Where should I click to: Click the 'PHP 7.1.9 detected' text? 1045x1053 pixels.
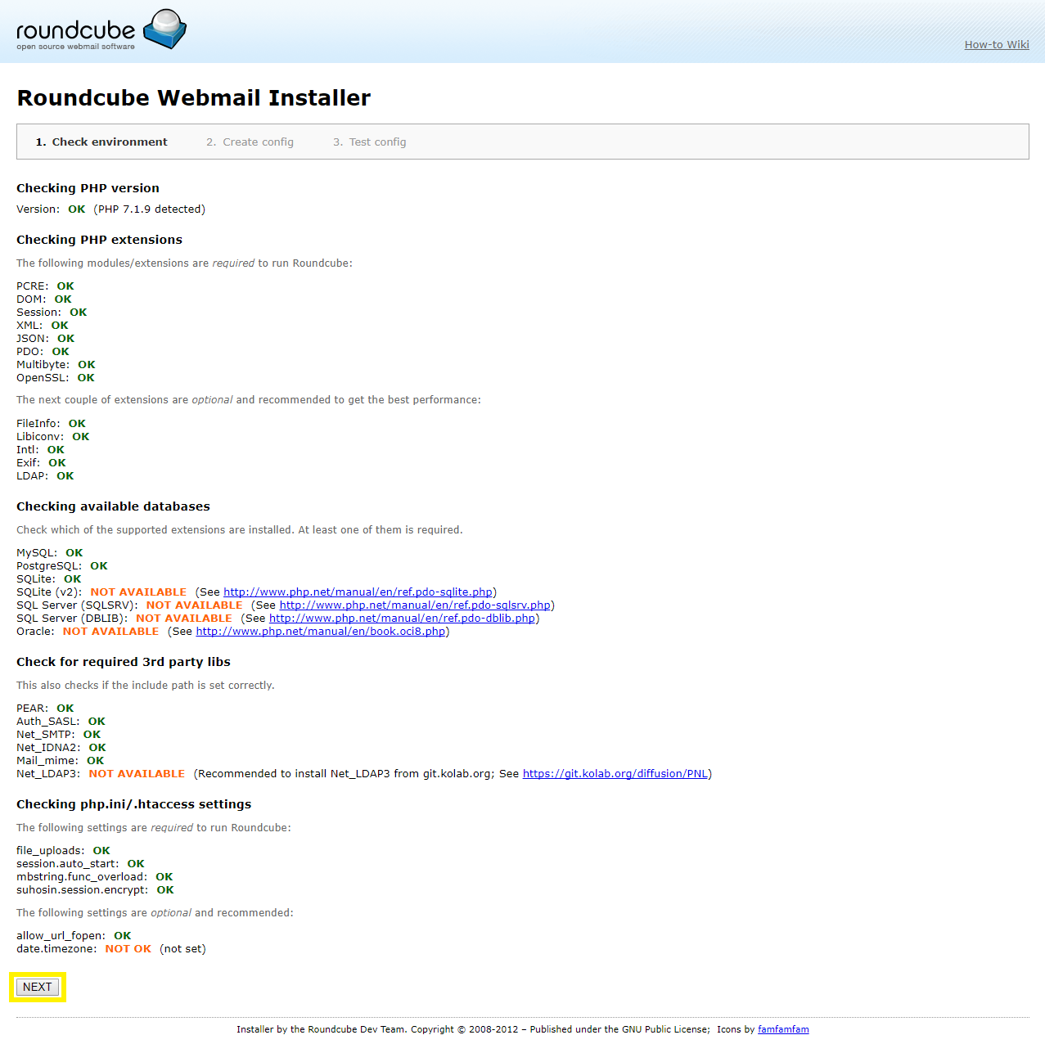pos(150,209)
